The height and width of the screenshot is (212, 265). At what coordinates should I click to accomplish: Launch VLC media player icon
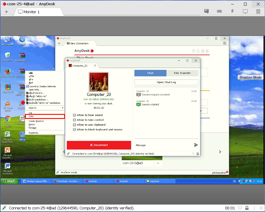point(7,105)
